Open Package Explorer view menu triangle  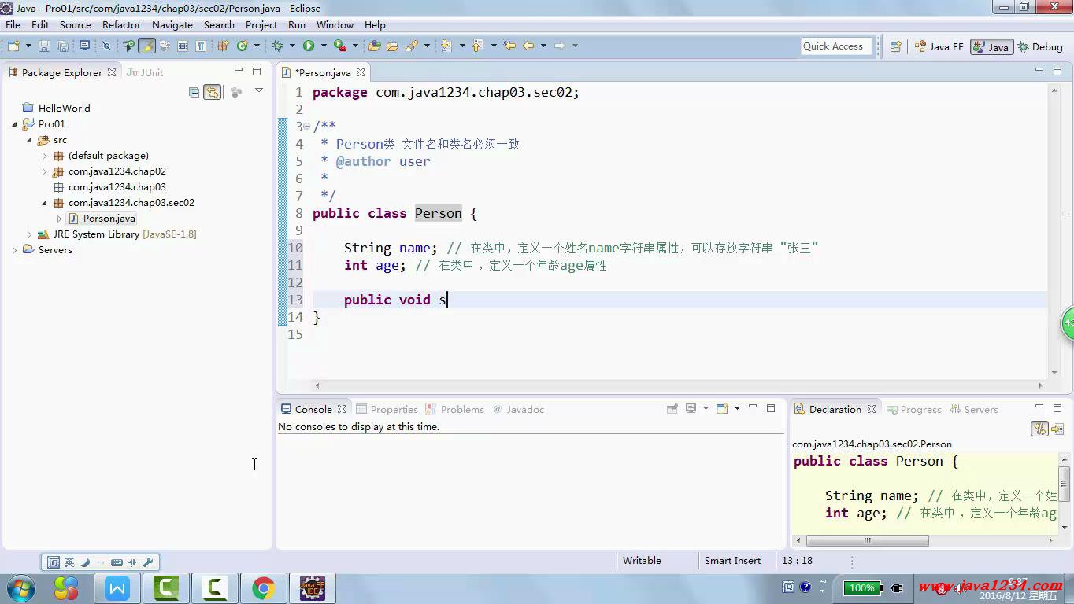click(258, 91)
